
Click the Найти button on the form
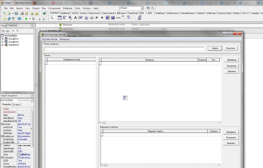pyautogui.click(x=215, y=49)
